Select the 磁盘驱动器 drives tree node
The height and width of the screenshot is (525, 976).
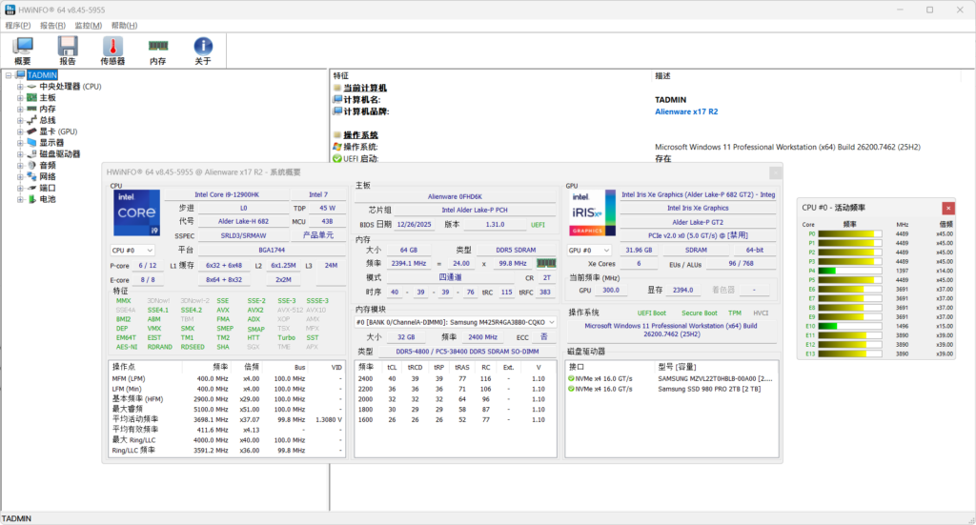click(x=60, y=153)
